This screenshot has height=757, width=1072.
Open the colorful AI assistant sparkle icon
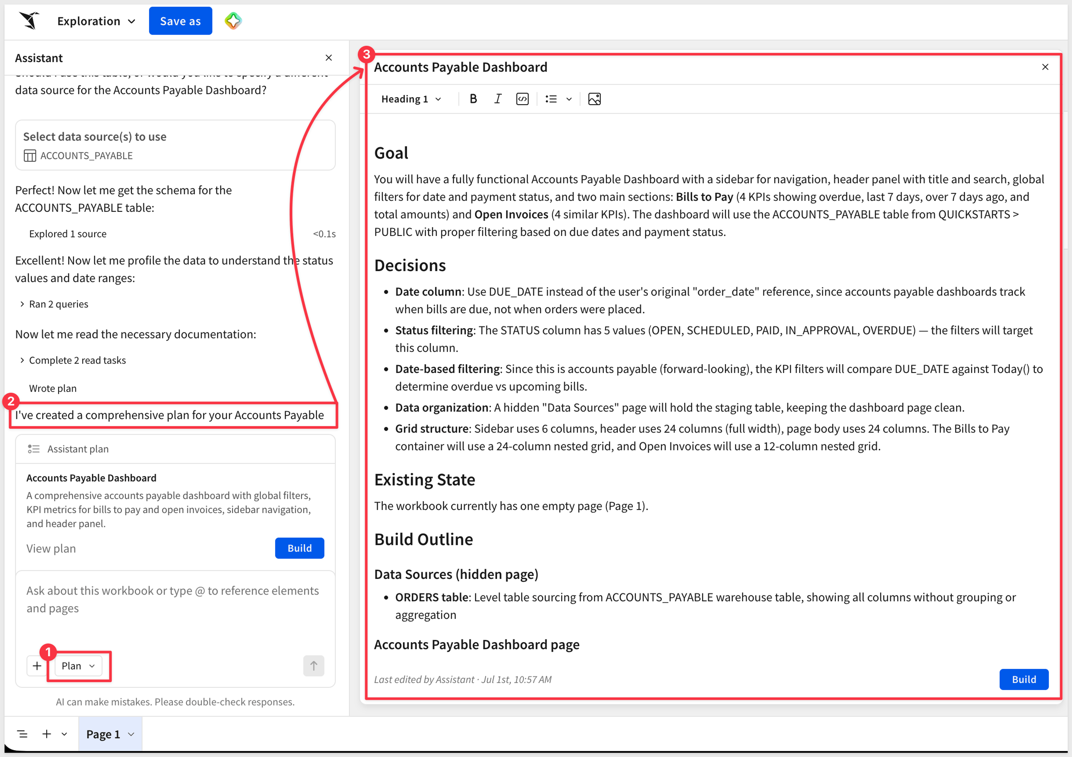(x=233, y=21)
